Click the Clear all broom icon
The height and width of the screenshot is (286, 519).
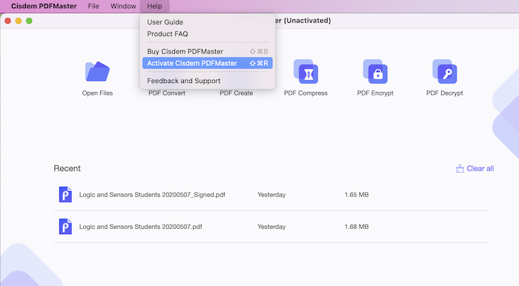(460, 169)
